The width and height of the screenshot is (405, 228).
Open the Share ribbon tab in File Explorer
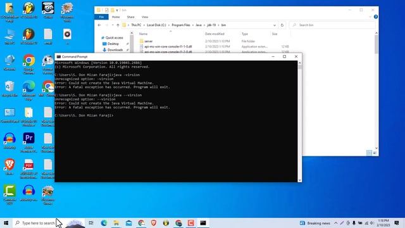[x=131, y=17]
